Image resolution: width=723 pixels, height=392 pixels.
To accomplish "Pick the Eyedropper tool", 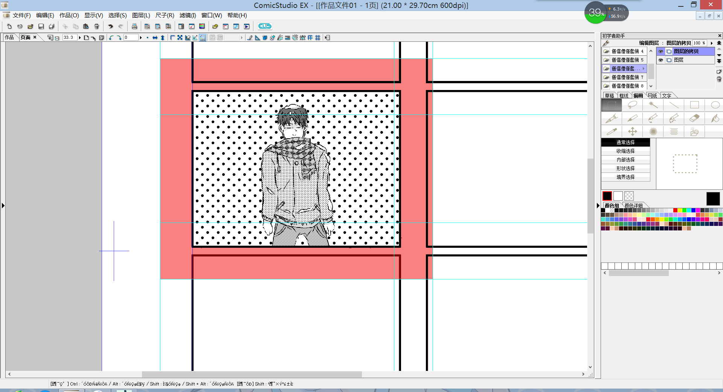I will pyautogui.click(x=612, y=131).
